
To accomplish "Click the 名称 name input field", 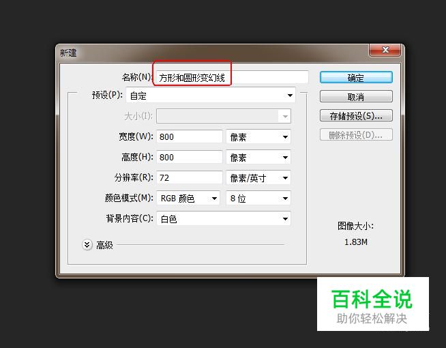I will click(x=232, y=77).
